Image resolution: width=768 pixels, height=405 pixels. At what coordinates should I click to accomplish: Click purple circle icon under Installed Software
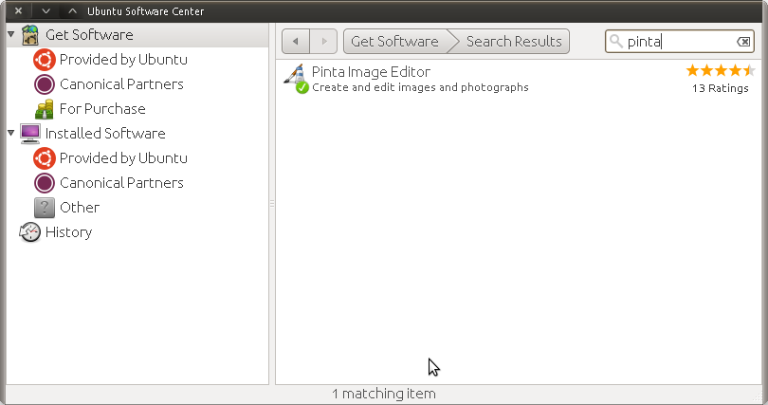click(x=44, y=183)
